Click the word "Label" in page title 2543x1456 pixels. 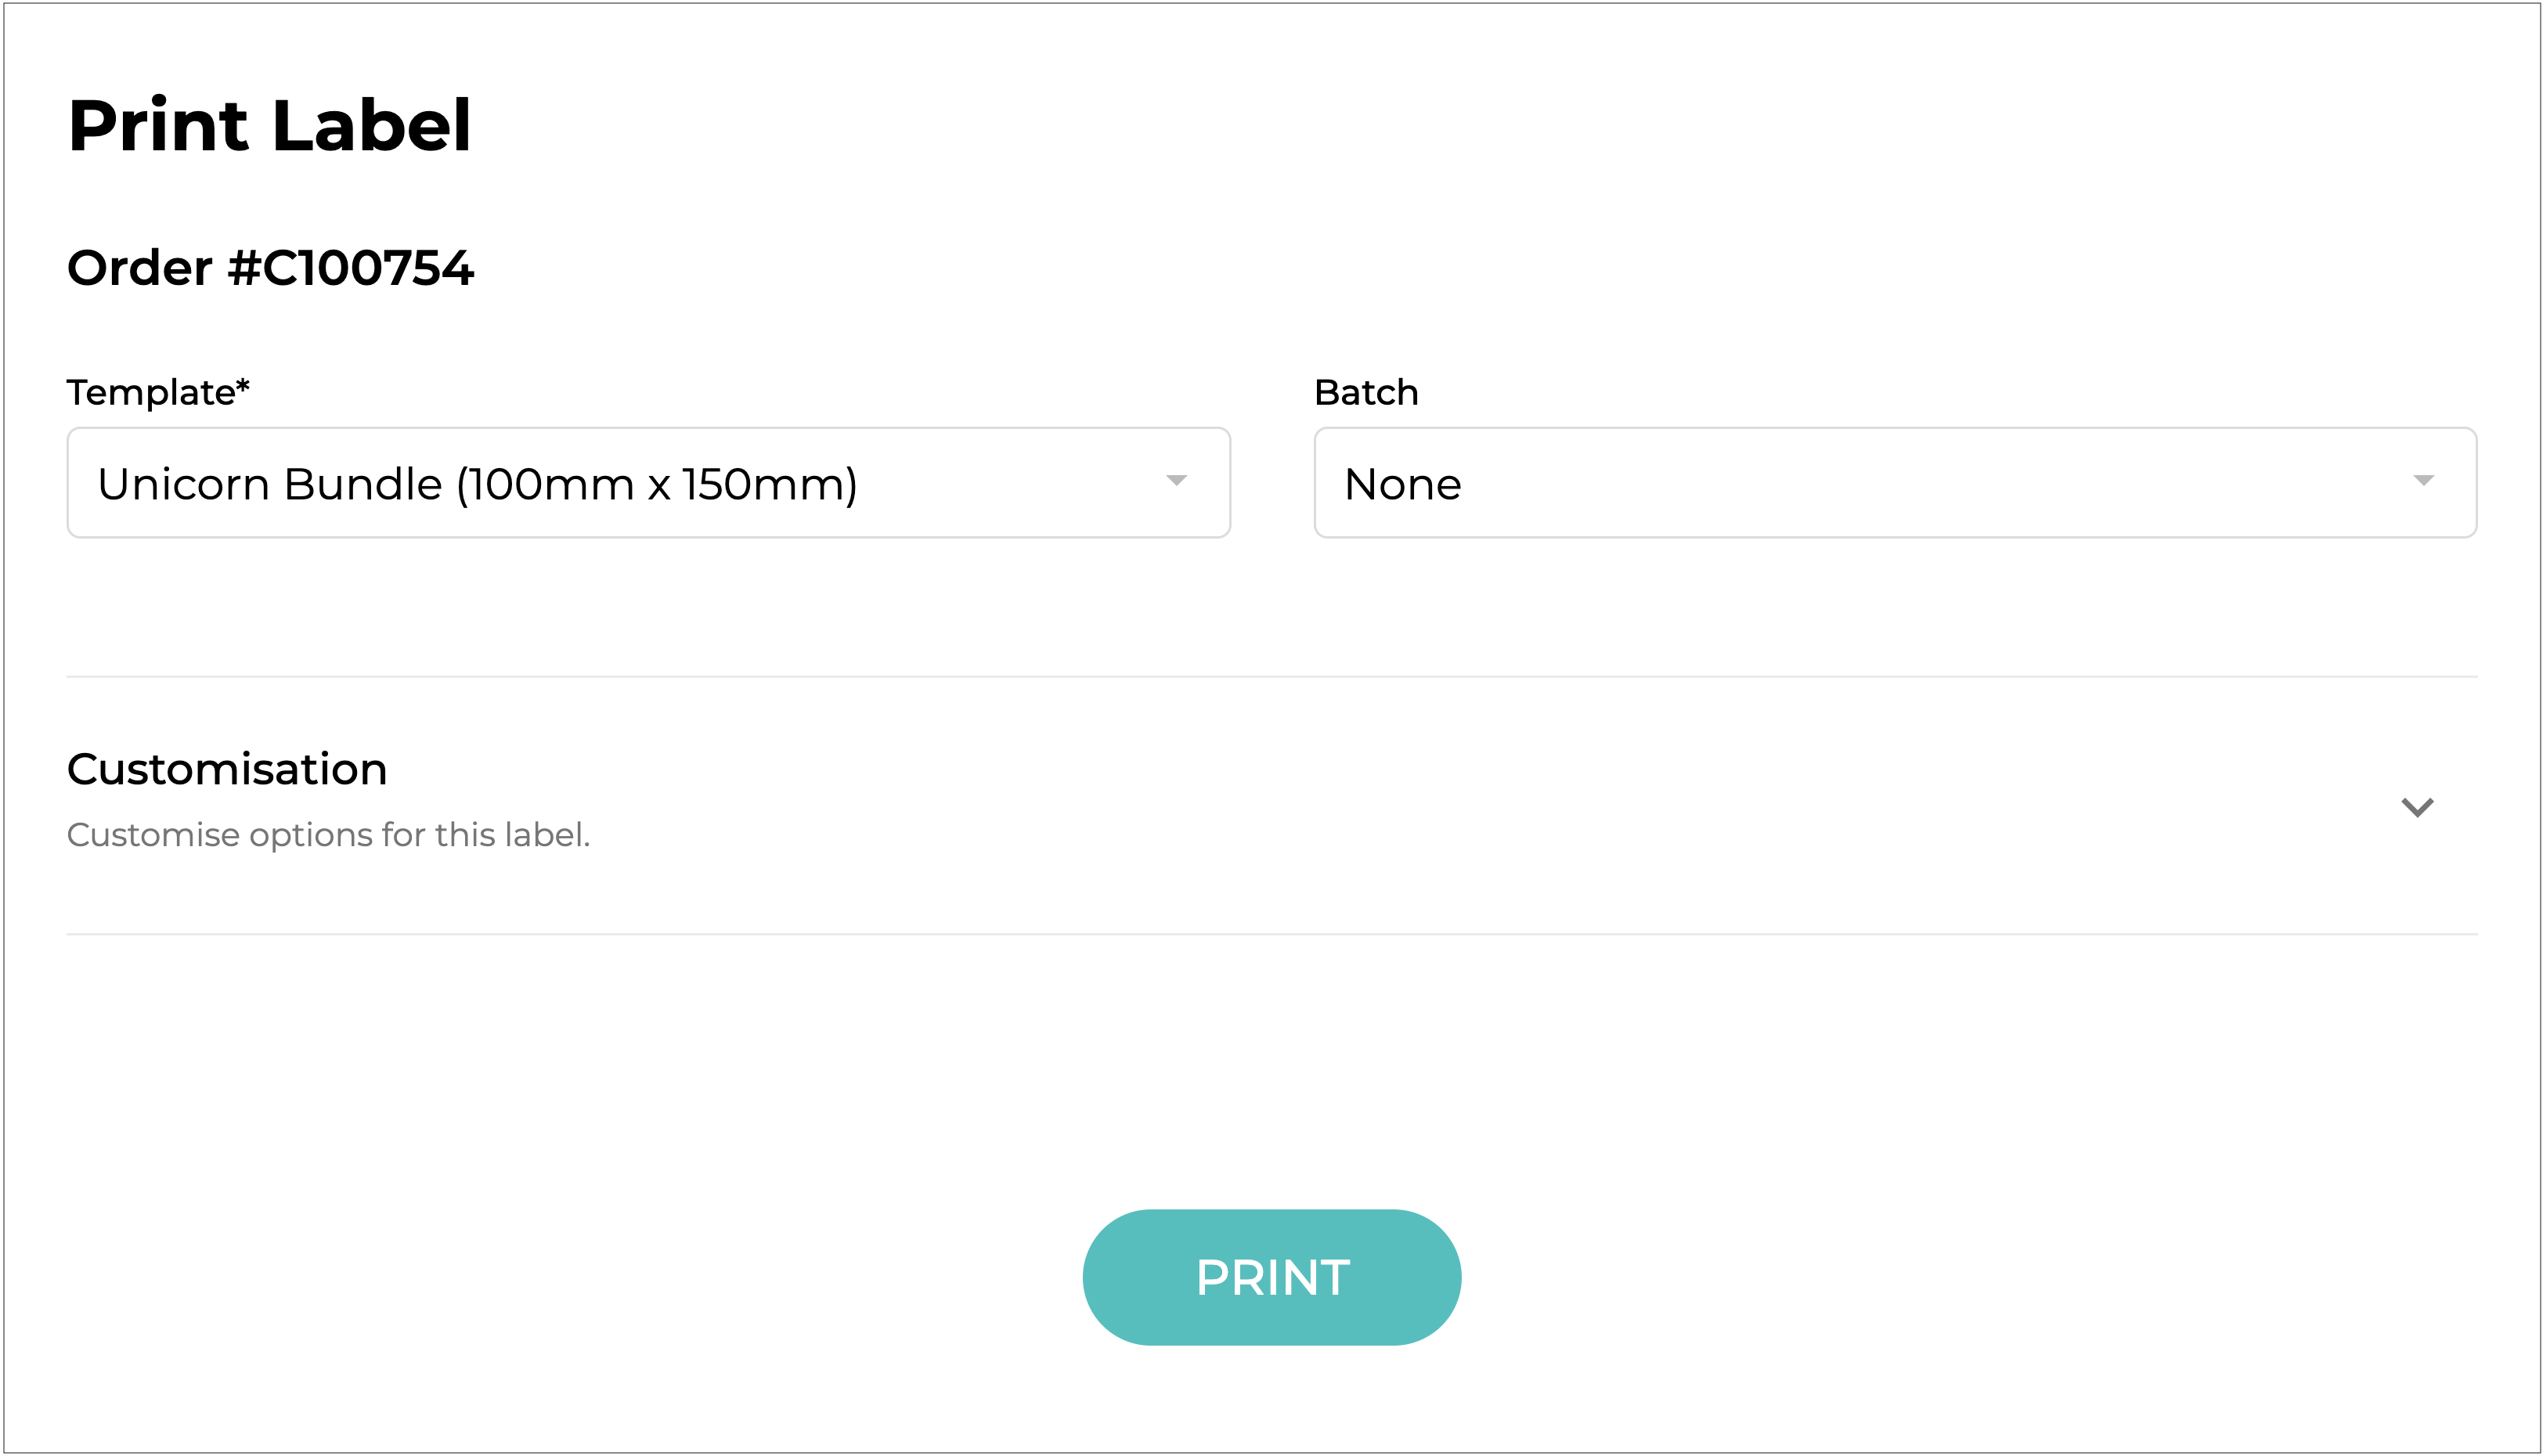point(370,126)
